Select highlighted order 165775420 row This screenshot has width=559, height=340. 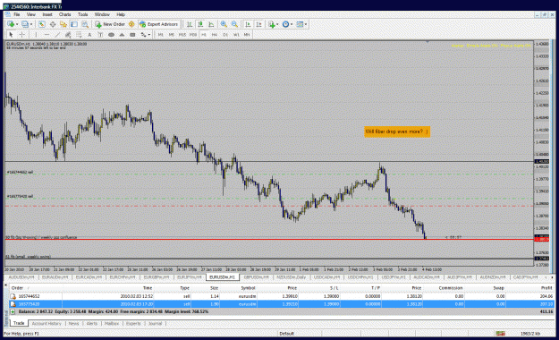282,304
